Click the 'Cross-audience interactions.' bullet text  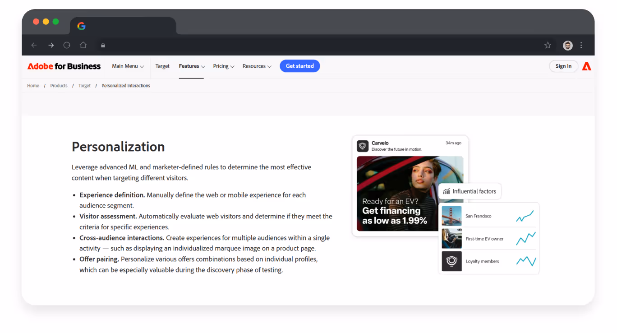(x=122, y=238)
